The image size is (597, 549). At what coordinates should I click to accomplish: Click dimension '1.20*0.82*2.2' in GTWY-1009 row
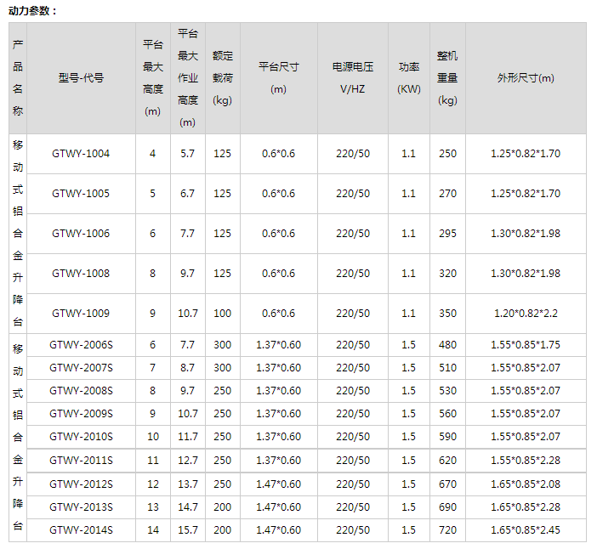(526, 314)
